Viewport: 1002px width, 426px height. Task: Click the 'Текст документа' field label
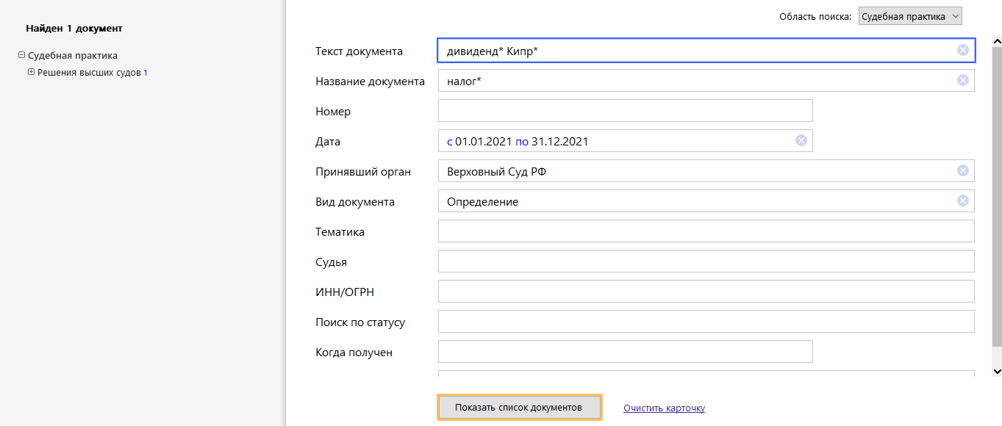coord(359,51)
